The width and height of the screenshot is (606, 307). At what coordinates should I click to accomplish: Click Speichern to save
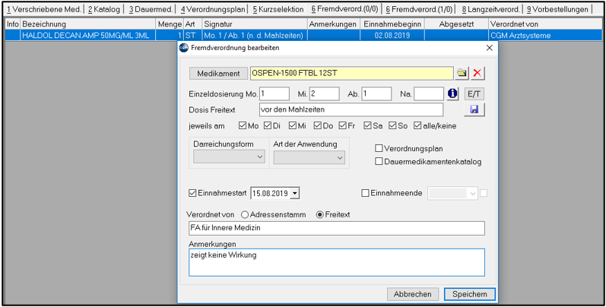click(470, 294)
